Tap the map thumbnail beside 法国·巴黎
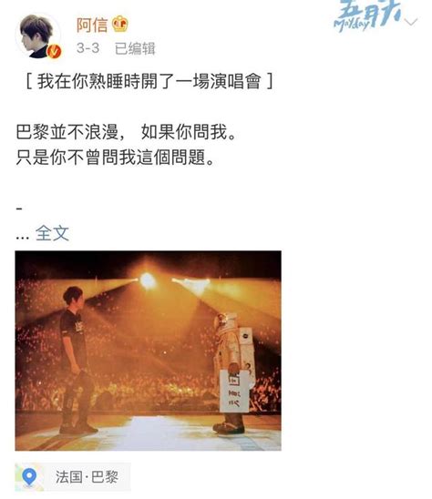This screenshot has height=499, width=432. (29, 477)
